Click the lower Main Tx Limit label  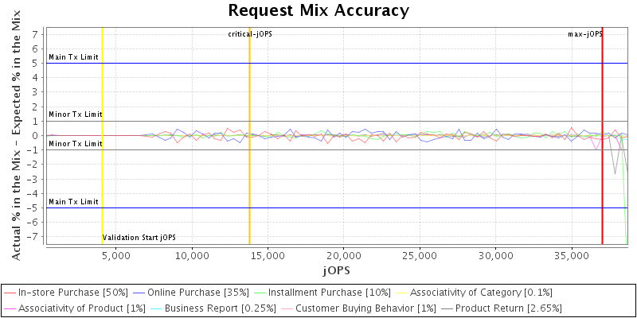pyautogui.click(x=73, y=202)
